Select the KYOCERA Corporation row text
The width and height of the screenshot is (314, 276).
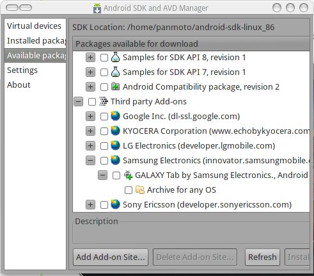coord(216,131)
